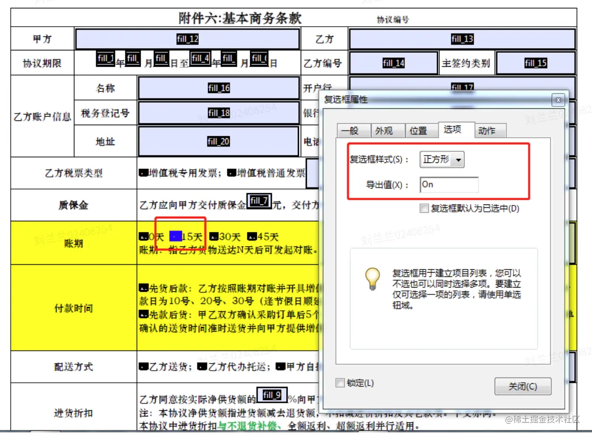Switch to the 位置 tab
The height and width of the screenshot is (436, 592).
pos(421,131)
